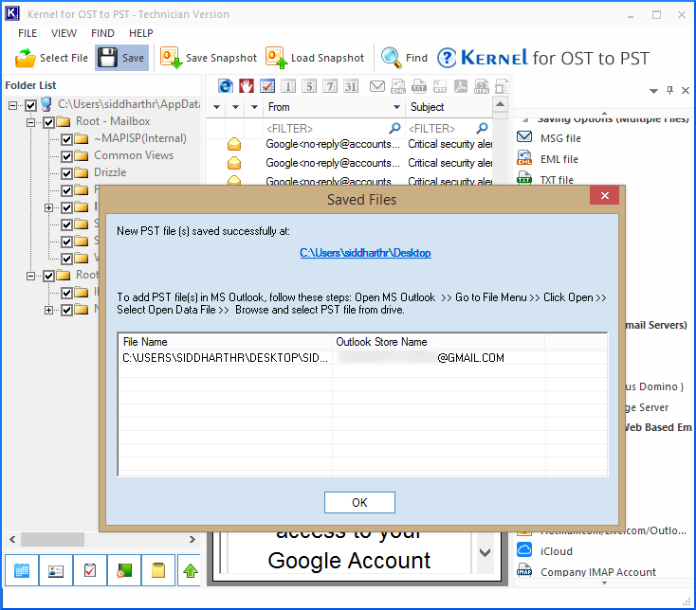Click the grey PDF export icon
This screenshot has height=610, width=696.
pyautogui.click(x=461, y=86)
